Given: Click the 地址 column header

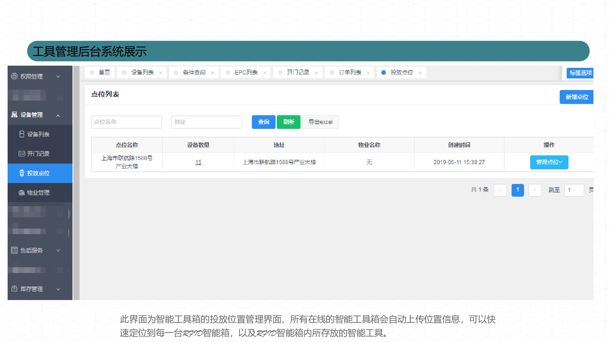Looking at the screenshot, I should (x=279, y=145).
